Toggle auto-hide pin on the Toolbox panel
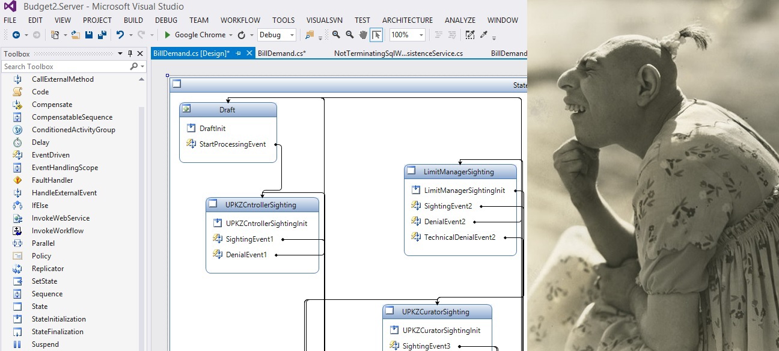 [x=130, y=53]
